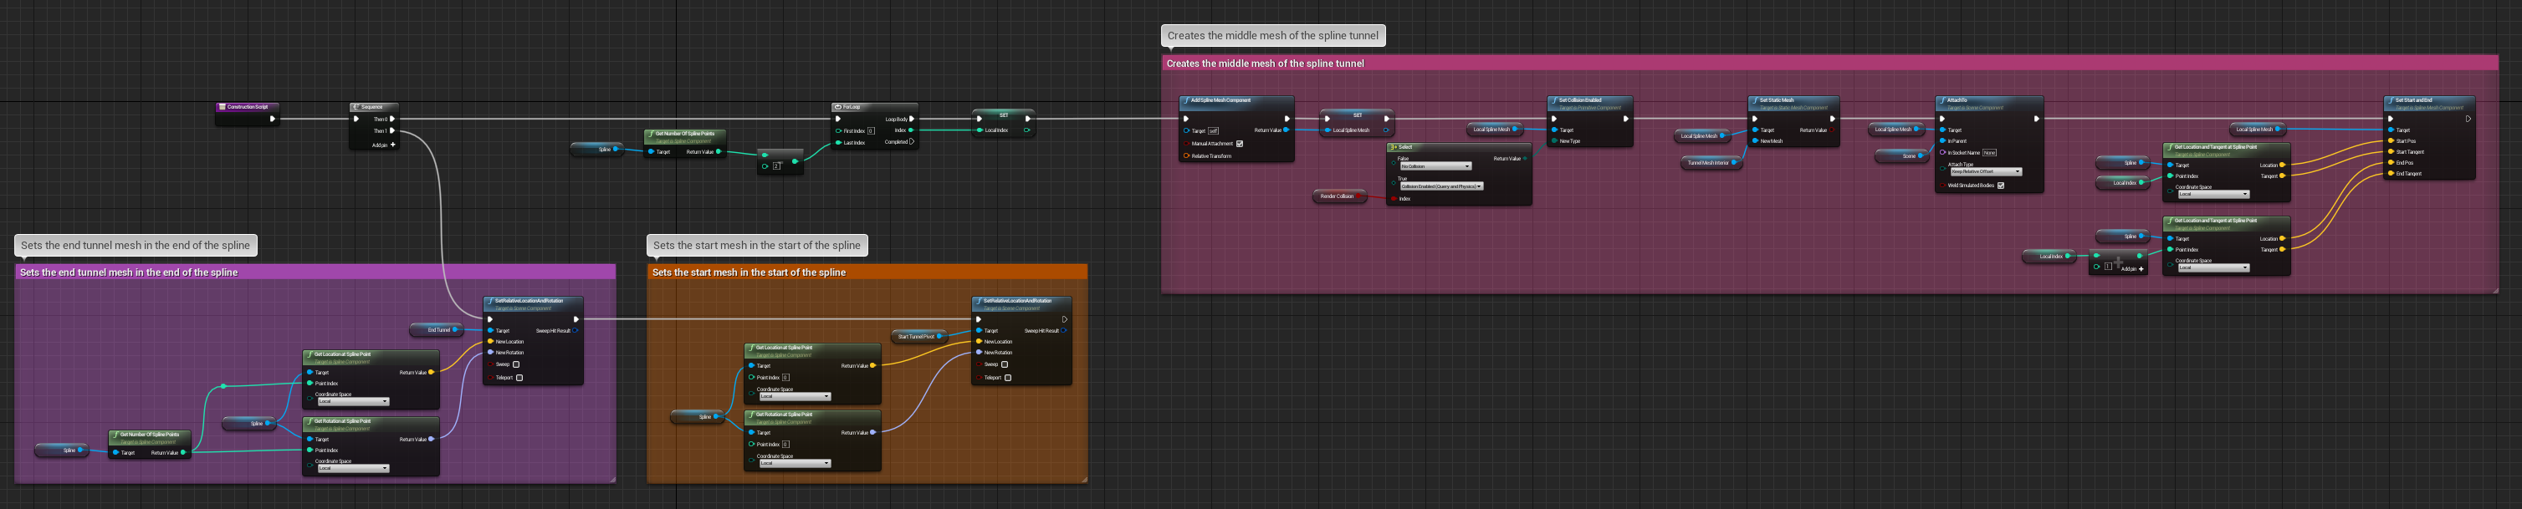The image size is (2522, 509).
Task: Click the Relative Transform input pin
Action: click(x=1187, y=155)
